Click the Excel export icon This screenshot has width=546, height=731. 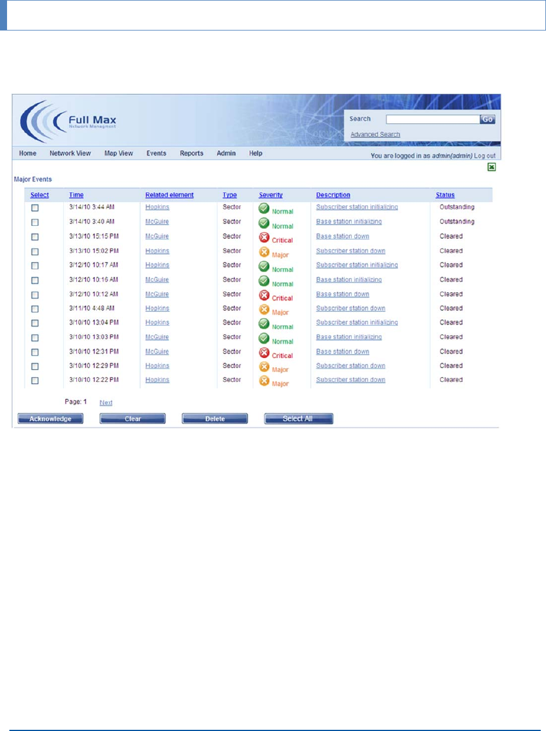coord(493,167)
